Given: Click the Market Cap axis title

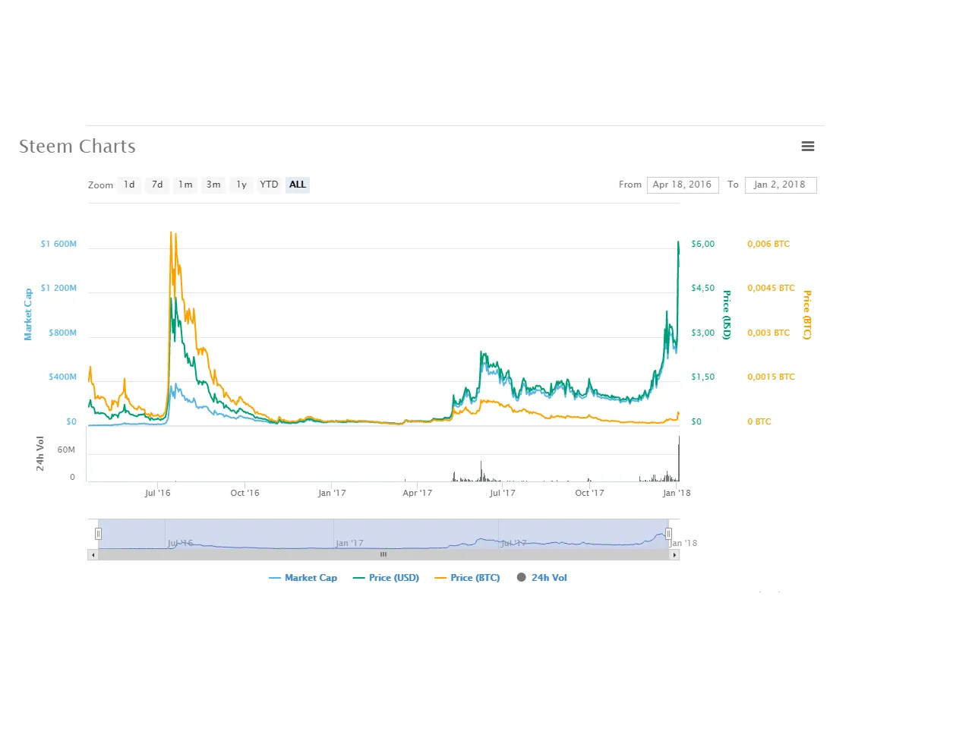Looking at the screenshot, I should [x=28, y=314].
